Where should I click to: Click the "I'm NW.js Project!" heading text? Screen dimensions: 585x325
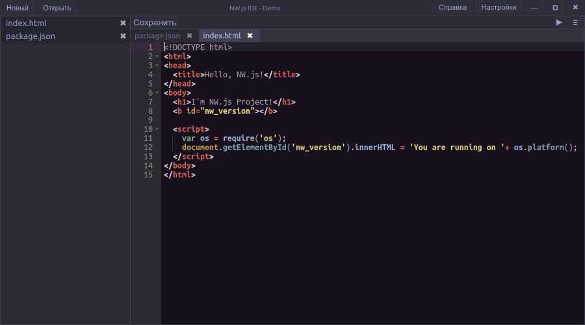coord(231,102)
